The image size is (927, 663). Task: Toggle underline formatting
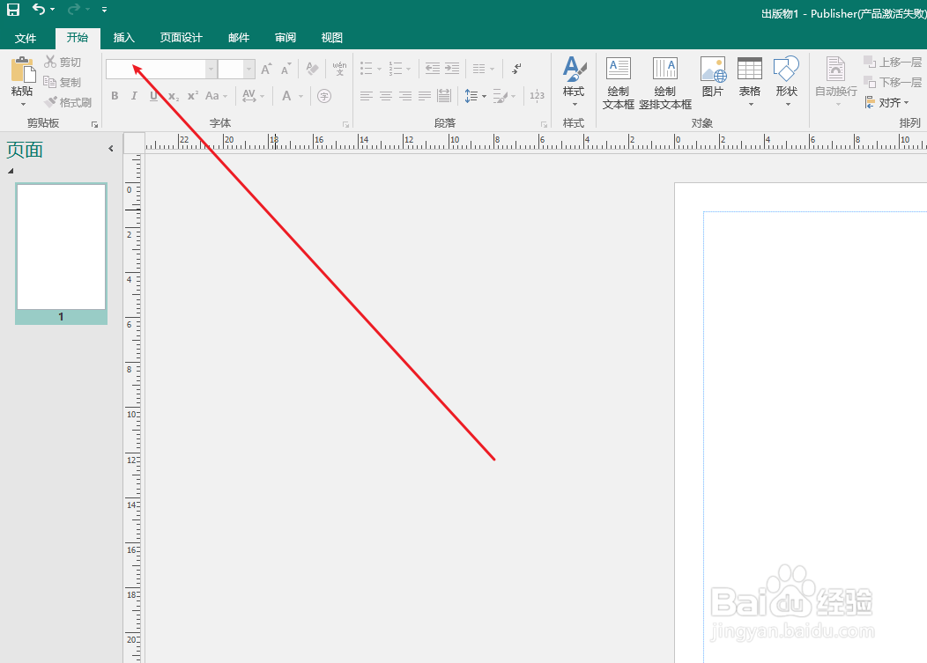[x=153, y=96]
